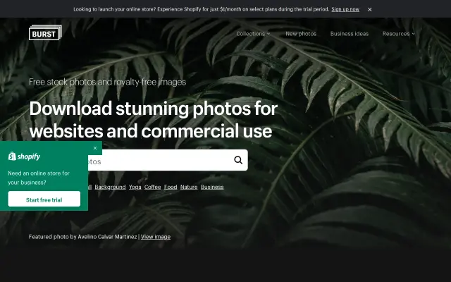Click the Sign up now link
Image resolution: width=451 pixels, height=282 pixels.
pyautogui.click(x=345, y=9)
